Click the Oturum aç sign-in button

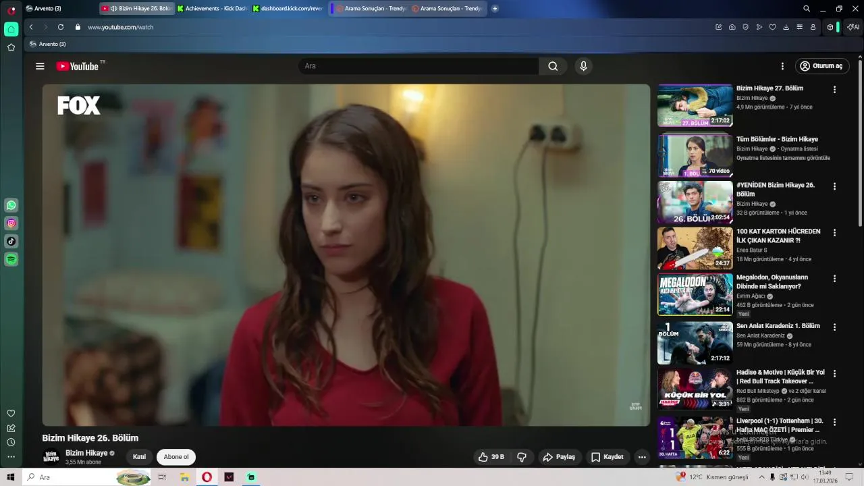pyautogui.click(x=821, y=66)
